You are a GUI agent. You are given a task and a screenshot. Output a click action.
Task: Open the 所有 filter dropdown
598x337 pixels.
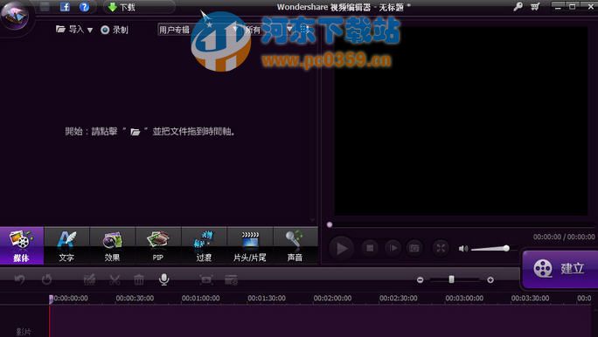pyautogui.click(x=268, y=30)
